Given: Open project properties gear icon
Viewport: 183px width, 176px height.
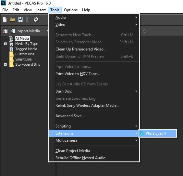Looking at the screenshot, I should 36,19.
